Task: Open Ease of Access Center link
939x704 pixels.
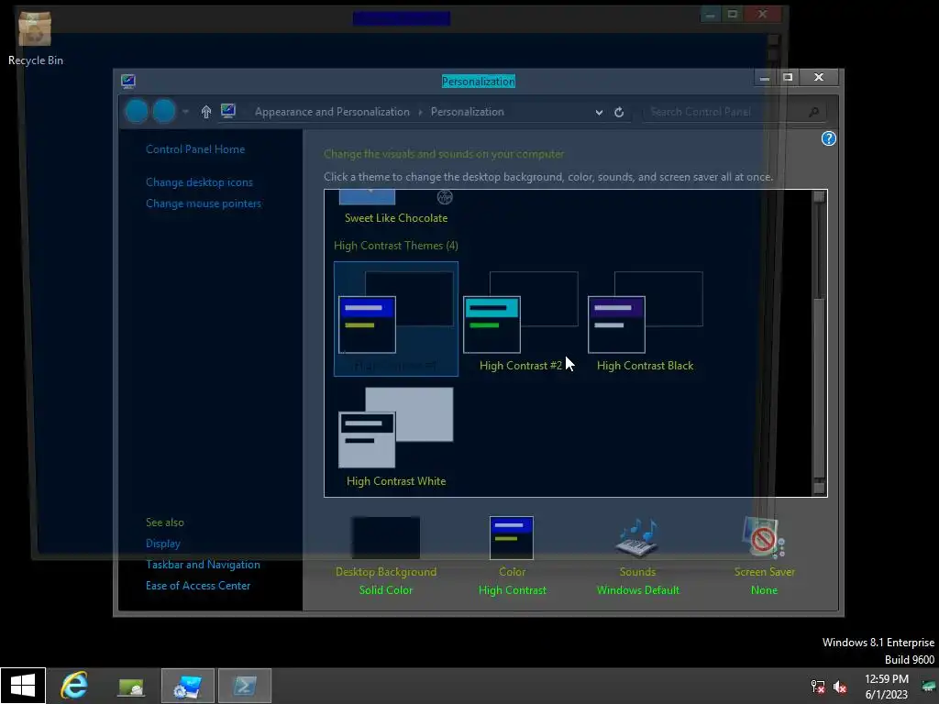Action: (x=198, y=586)
